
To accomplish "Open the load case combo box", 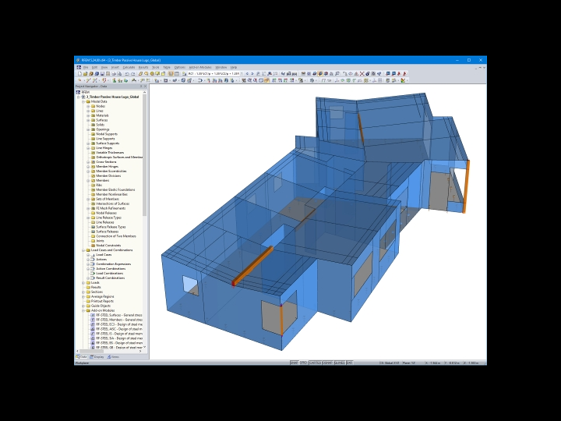I will point(214,74).
